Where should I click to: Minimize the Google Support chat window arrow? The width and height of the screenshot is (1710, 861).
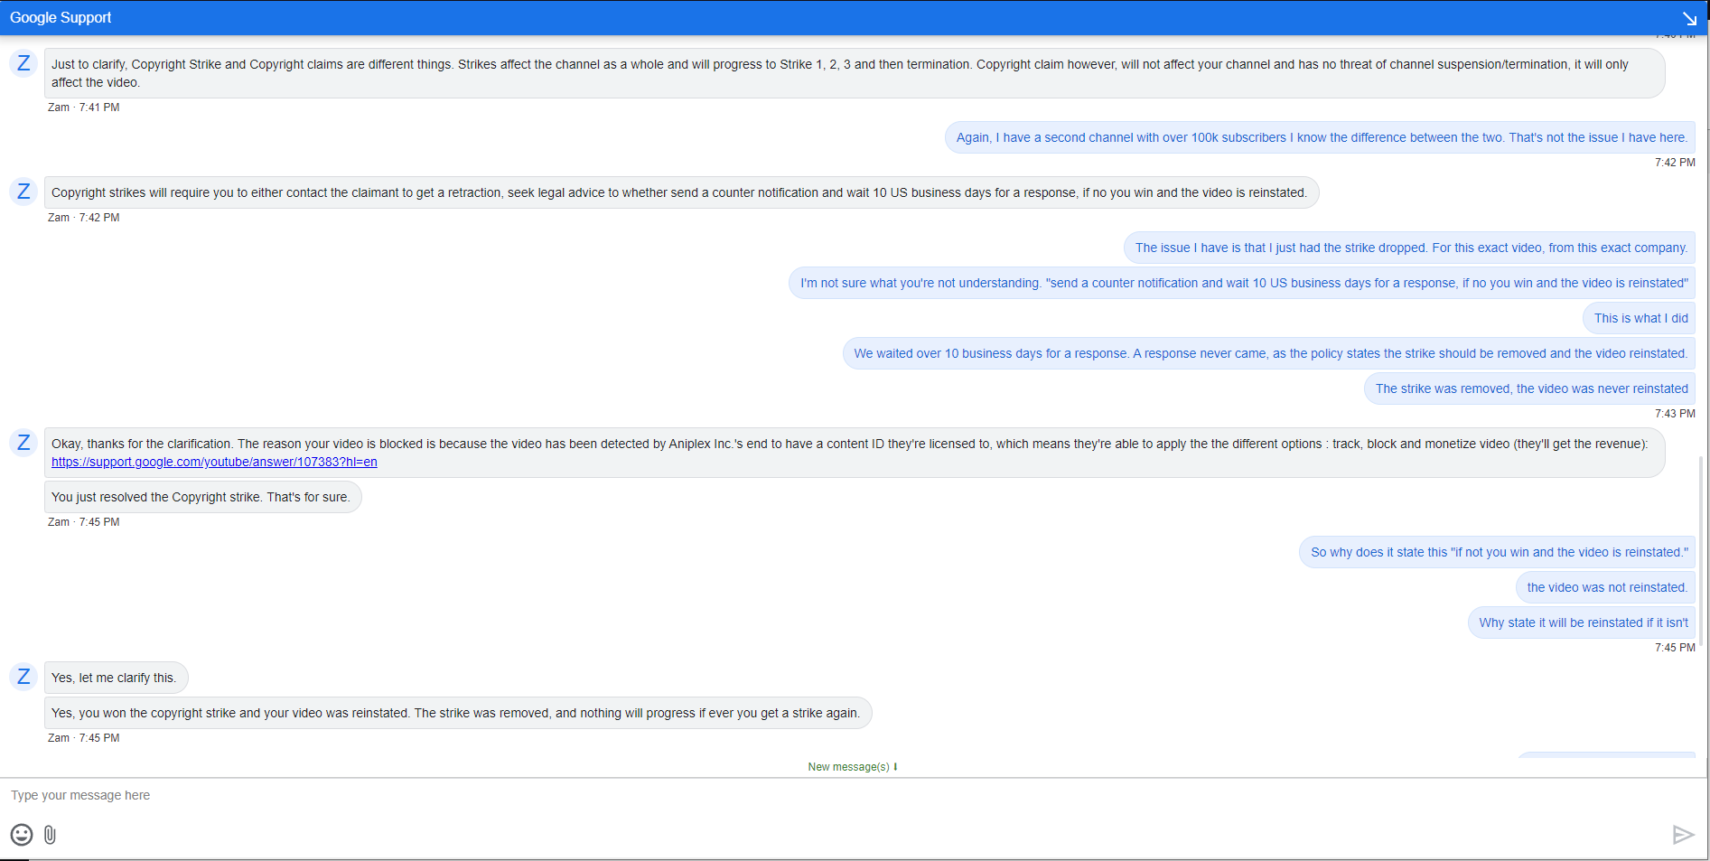1689,18
